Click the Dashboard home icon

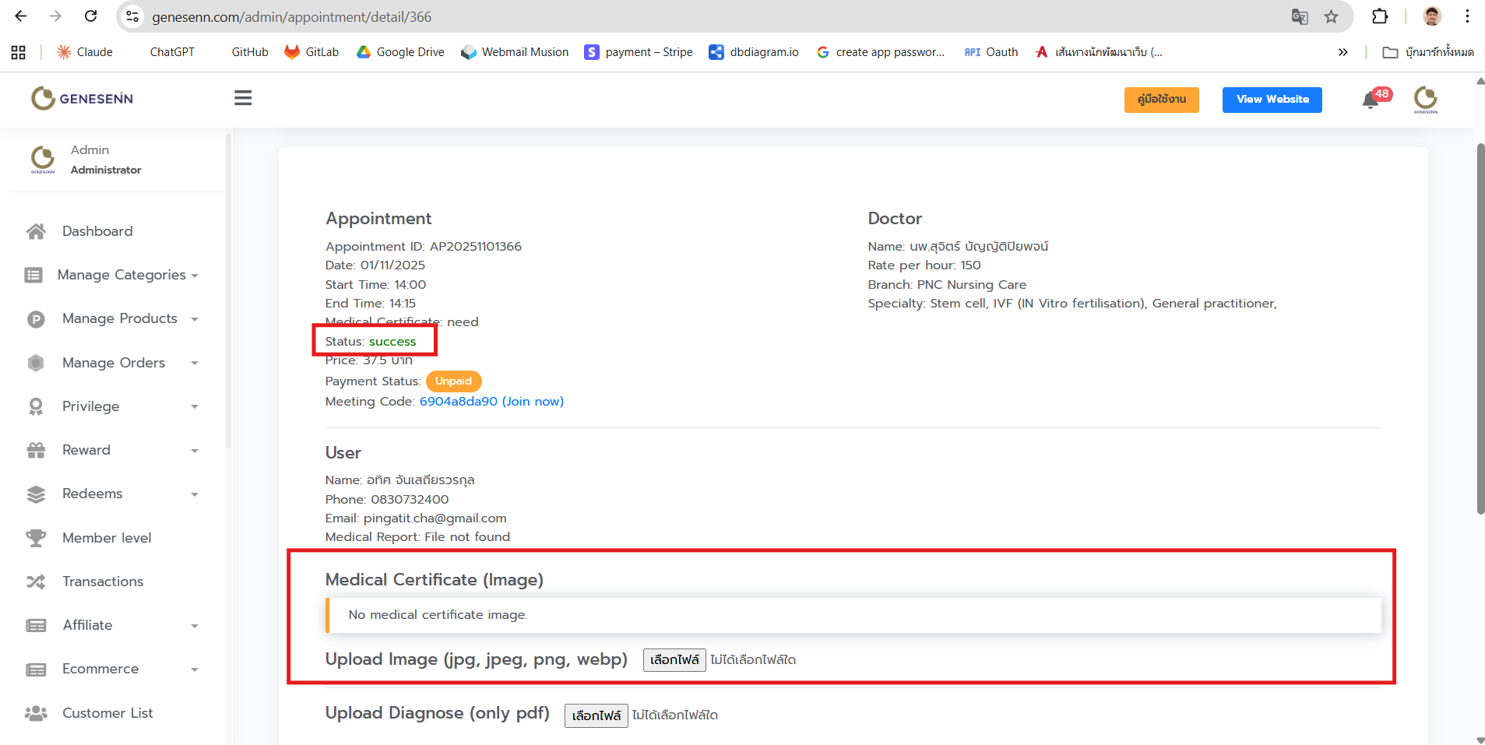(36, 231)
